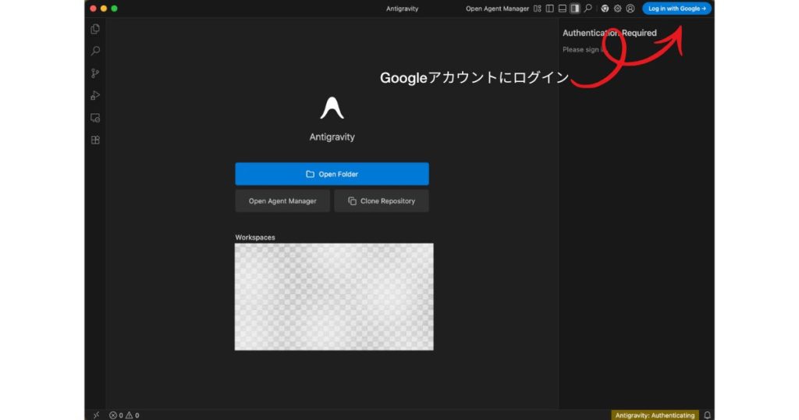799x420 pixels.
Task: Toggle the primary side bar visibility
Action: coord(549,9)
